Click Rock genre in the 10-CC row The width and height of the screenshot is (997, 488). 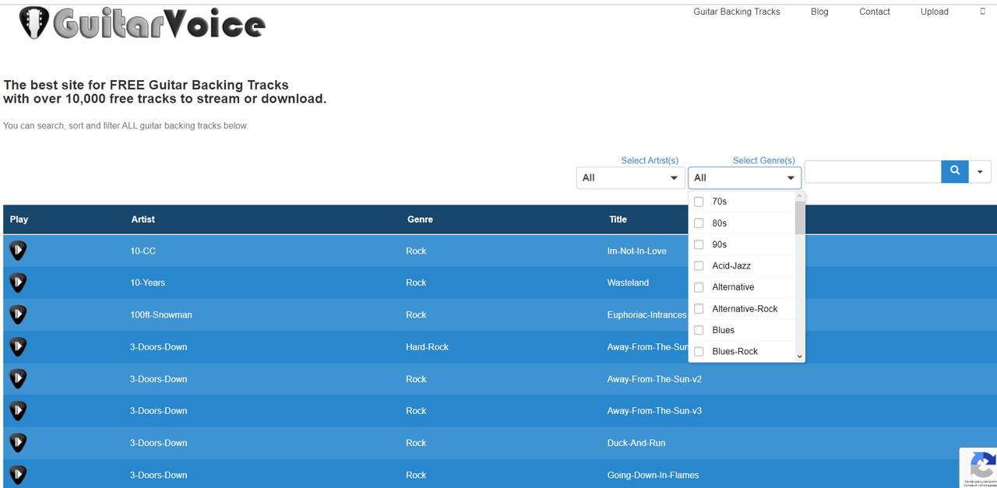[x=416, y=251]
